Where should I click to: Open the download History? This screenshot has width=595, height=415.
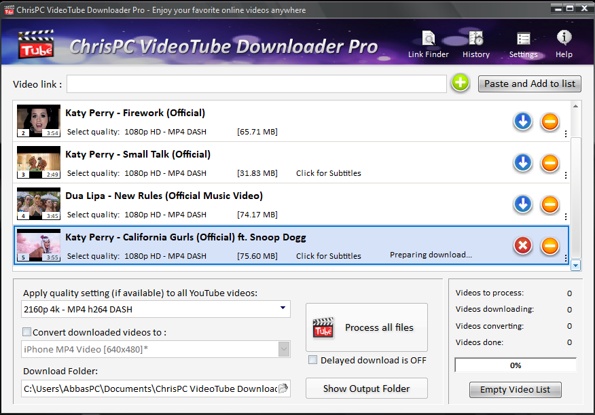[x=476, y=45]
